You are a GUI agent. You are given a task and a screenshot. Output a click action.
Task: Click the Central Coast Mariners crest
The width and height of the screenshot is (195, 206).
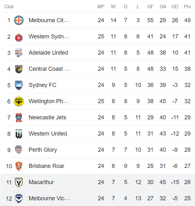click(19, 69)
